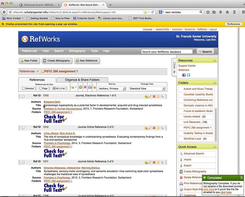The width and height of the screenshot is (245, 197).
Task: Click the red delete X in references toolbar
Action: tap(85, 87)
